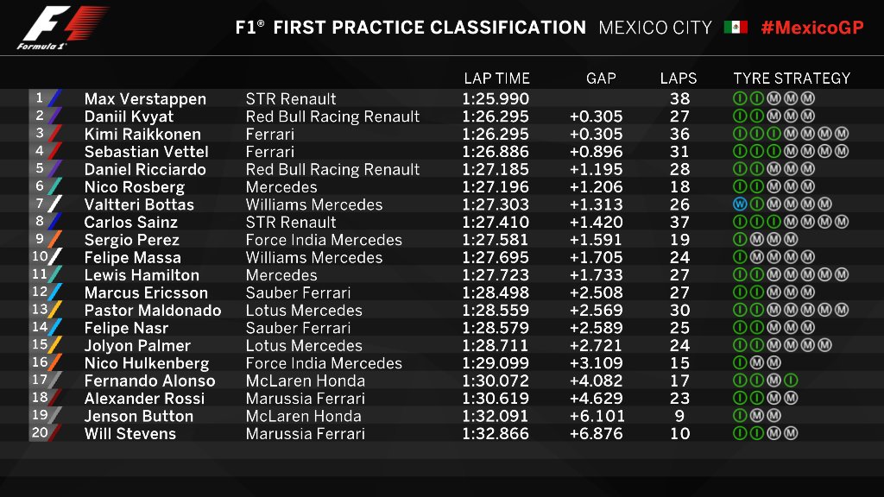Select the GAP column header

point(601,79)
